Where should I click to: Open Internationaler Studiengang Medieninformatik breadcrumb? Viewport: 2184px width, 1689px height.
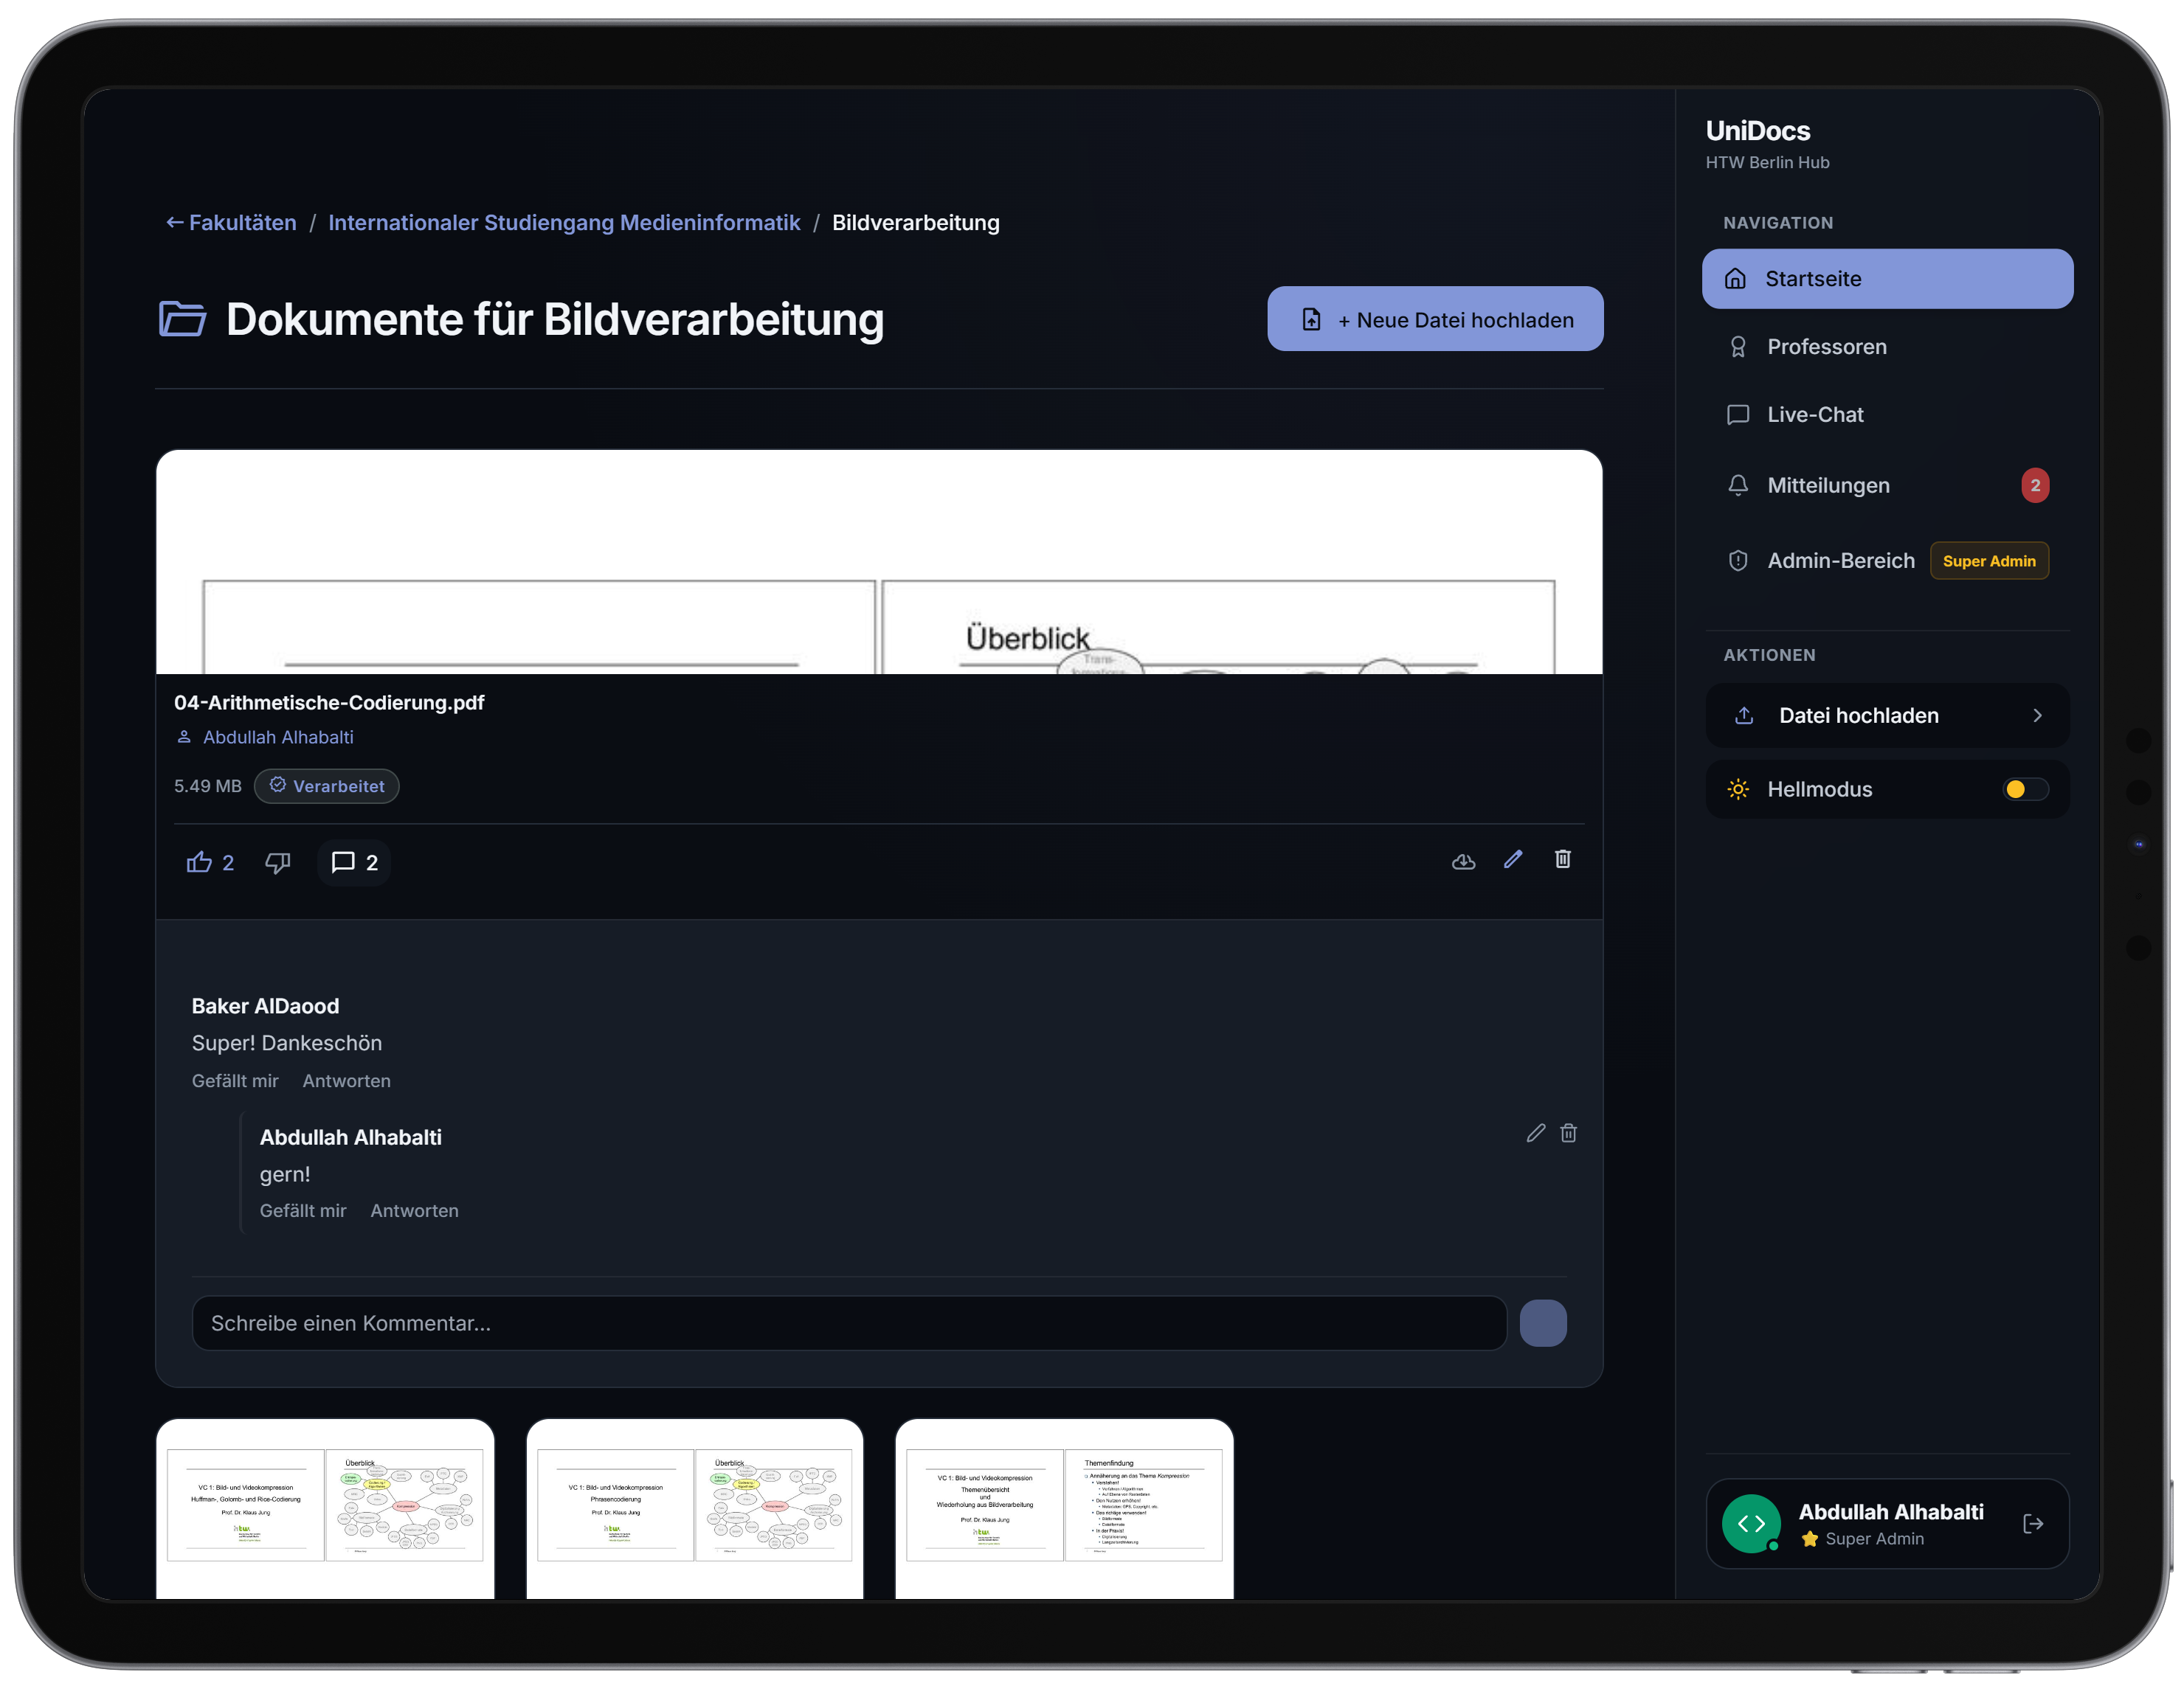pyautogui.click(x=564, y=223)
